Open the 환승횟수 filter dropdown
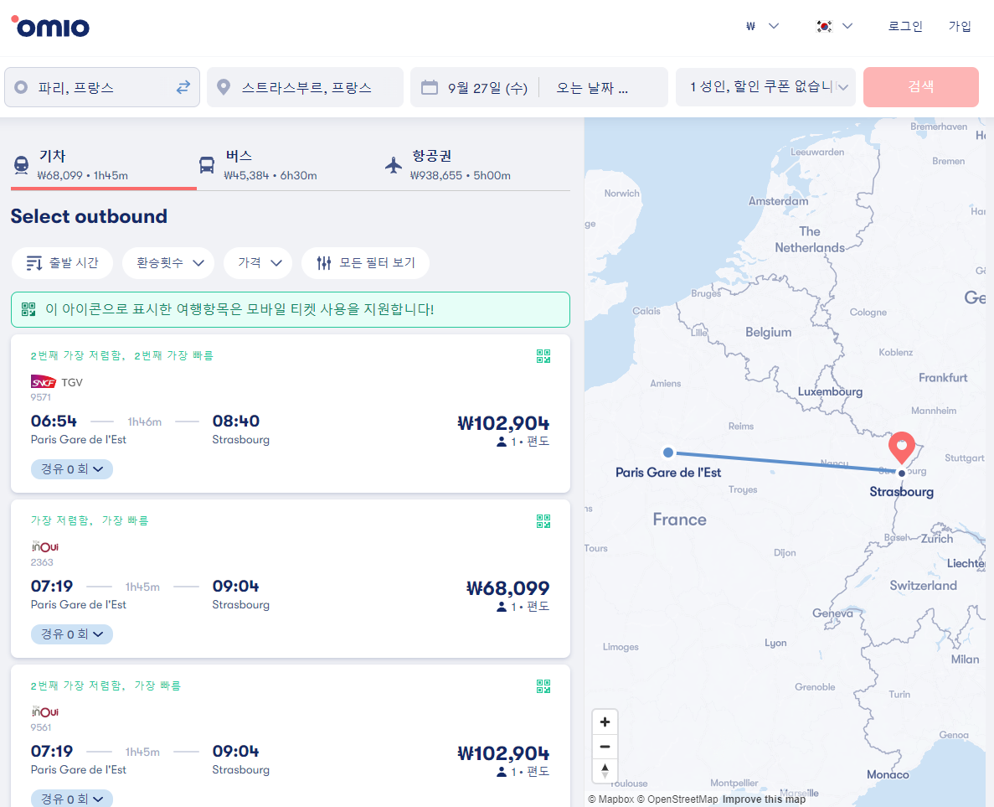This screenshot has height=807, width=994. pyautogui.click(x=168, y=262)
